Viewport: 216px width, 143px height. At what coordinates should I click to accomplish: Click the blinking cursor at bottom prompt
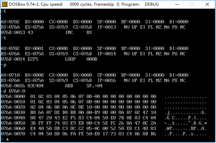point(7,139)
